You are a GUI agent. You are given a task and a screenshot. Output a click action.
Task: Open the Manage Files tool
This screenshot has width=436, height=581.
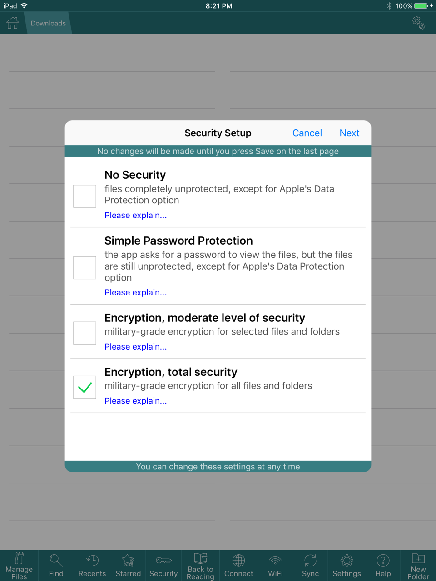click(19, 566)
